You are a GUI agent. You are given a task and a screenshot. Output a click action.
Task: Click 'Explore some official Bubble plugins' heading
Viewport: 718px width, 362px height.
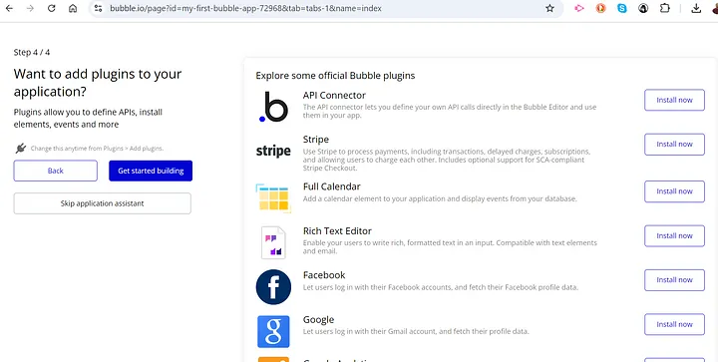click(335, 76)
